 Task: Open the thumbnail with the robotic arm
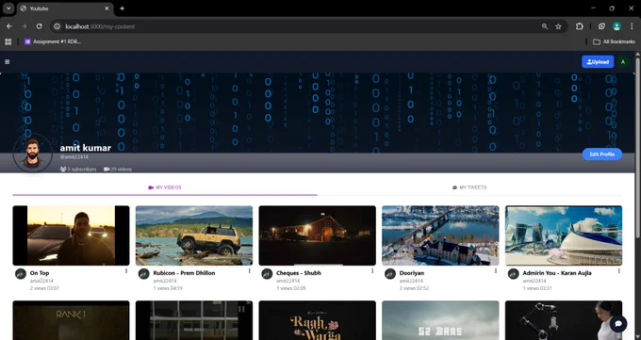(x=564, y=320)
